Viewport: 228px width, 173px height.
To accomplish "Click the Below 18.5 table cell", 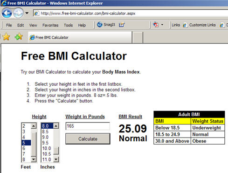I will click(x=172, y=128).
